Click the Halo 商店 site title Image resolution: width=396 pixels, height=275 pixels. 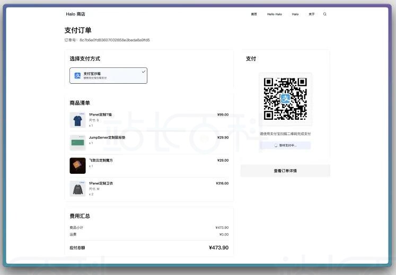click(75, 14)
